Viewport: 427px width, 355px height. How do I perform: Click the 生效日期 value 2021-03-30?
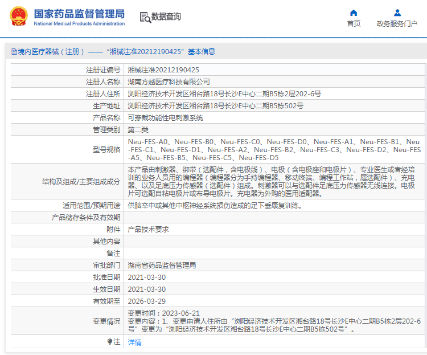tap(147, 289)
